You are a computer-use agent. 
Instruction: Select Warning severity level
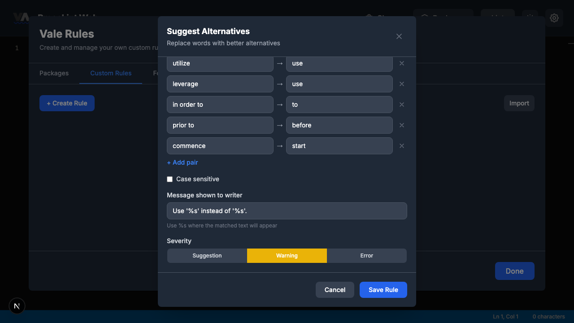coord(287,256)
